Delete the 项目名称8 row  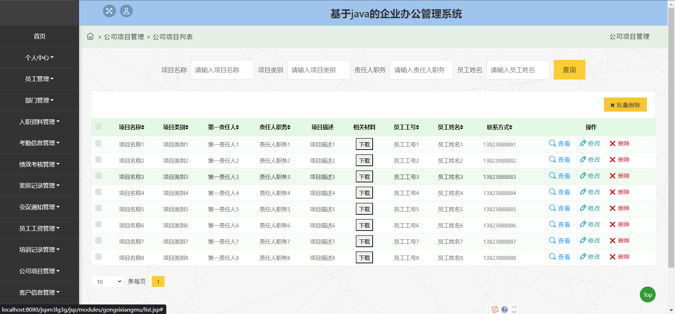point(619,257)
